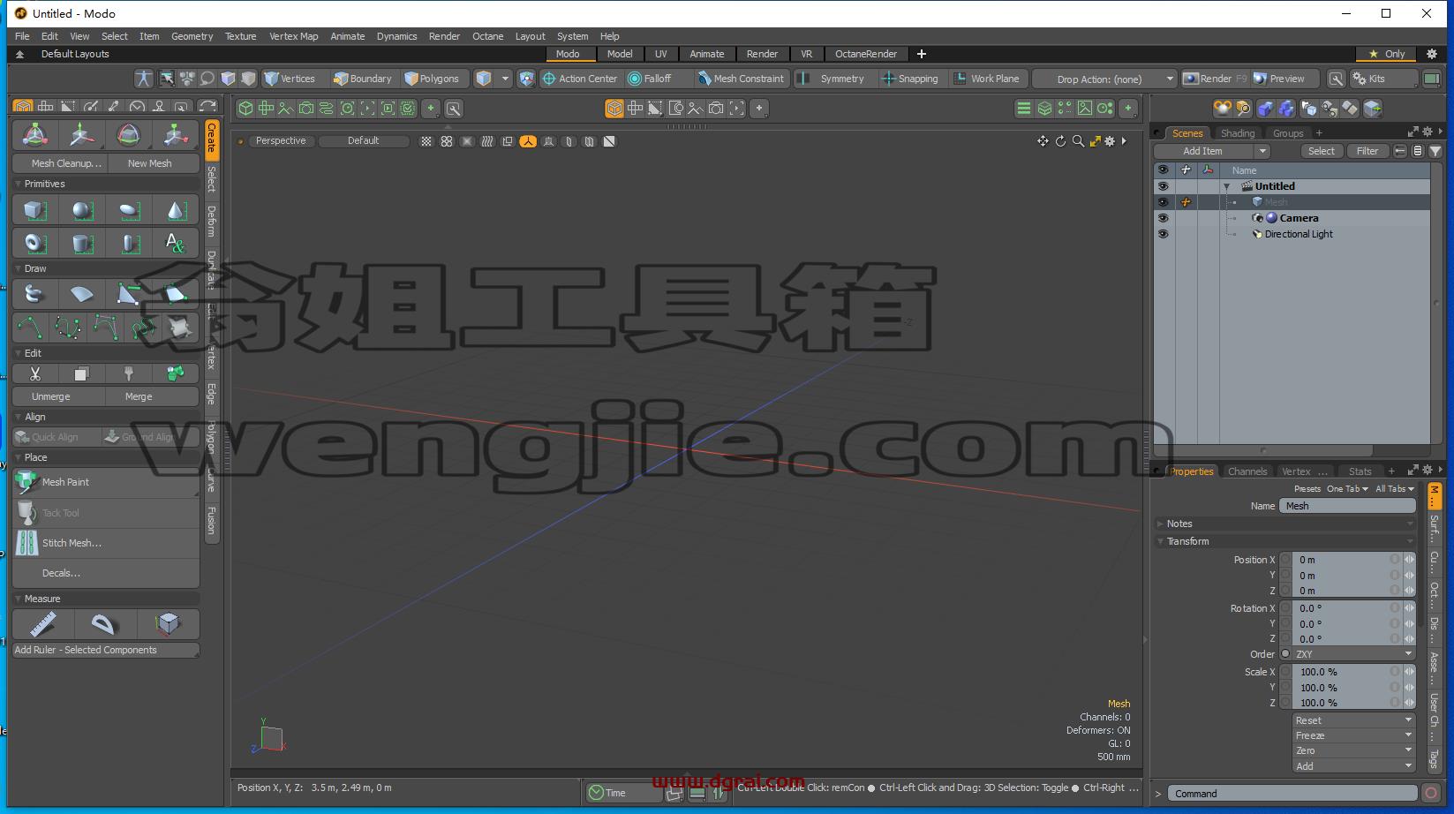Switch to the UV layout tab
1454x814 pixels.
[660, 54]
